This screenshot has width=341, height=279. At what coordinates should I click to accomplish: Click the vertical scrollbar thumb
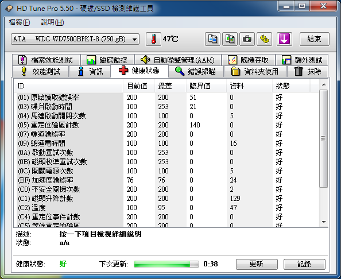(324, 138)
